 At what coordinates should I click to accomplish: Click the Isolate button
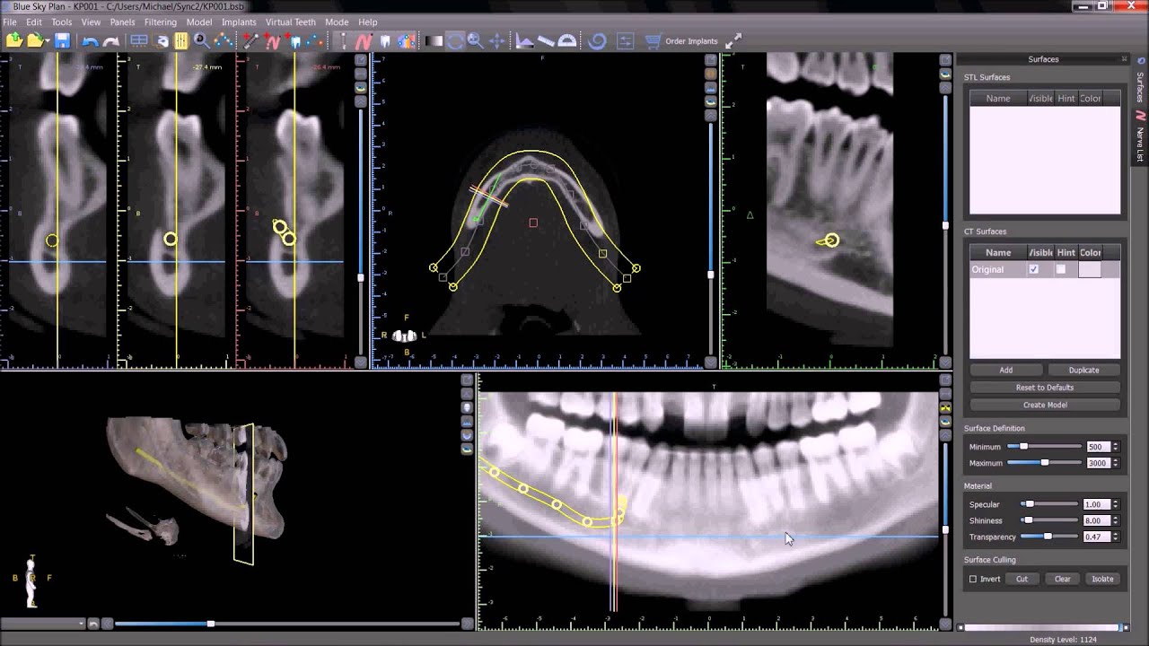coord(1102,579)
